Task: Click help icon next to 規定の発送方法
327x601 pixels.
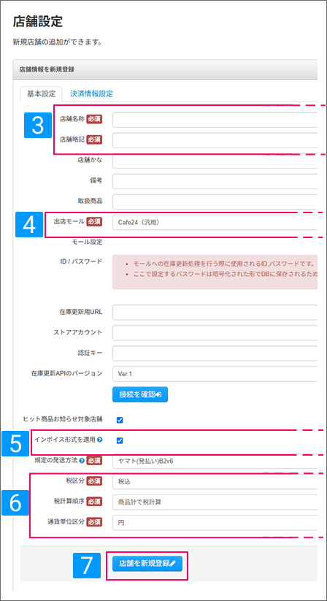Action: pos(82,460)
